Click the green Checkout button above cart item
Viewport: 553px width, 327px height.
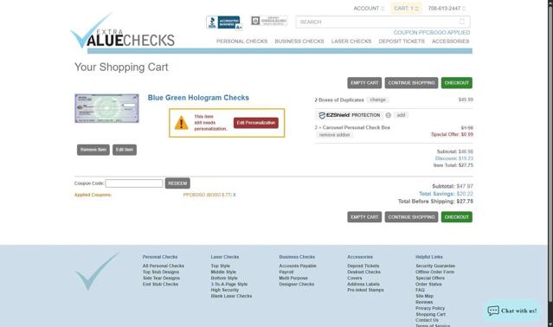[457, 83]
